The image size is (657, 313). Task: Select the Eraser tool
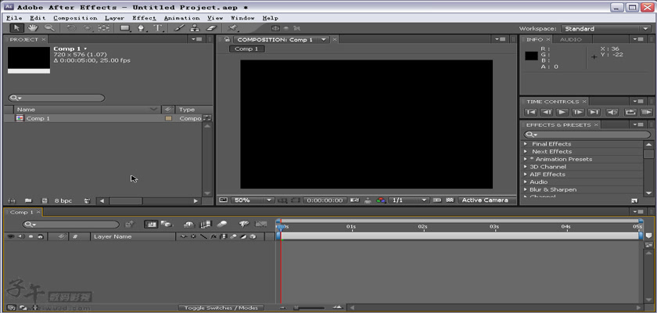click(x=212, y=28)
